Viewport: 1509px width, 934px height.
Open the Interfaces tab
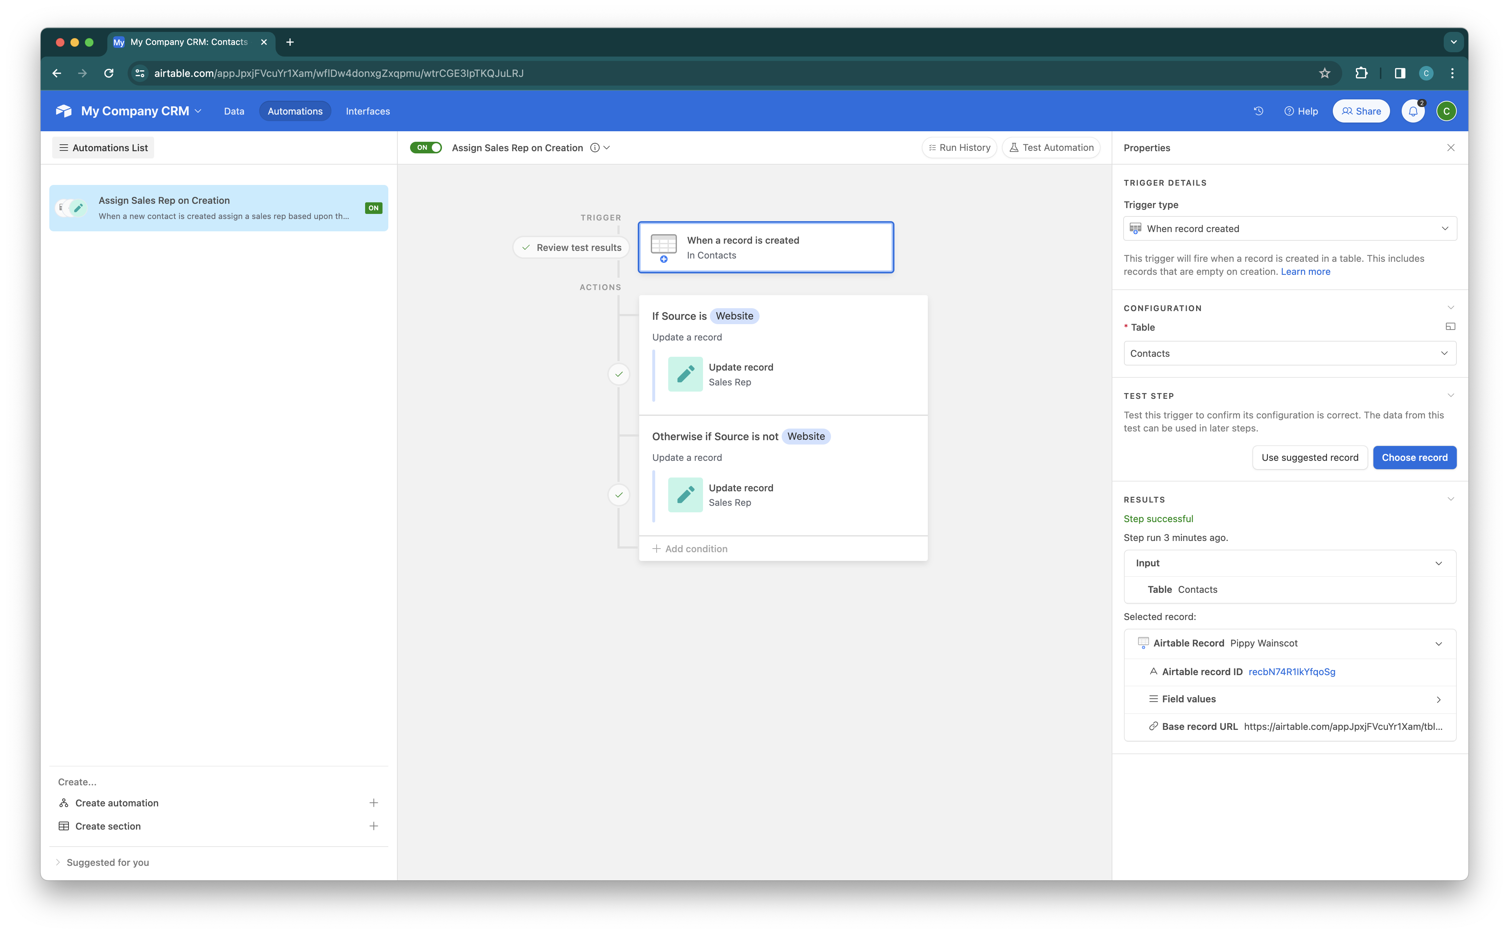368,111
